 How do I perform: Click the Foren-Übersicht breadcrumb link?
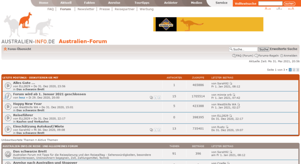[x=19, y=49]
